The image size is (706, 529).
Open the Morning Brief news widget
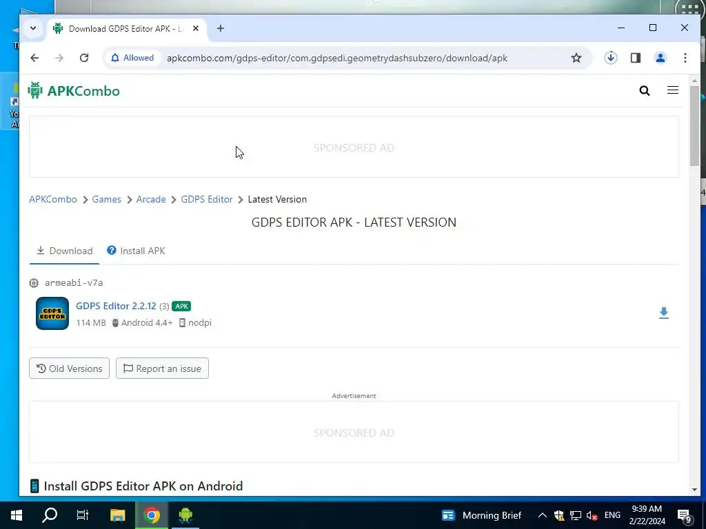(x=482, y=515)
